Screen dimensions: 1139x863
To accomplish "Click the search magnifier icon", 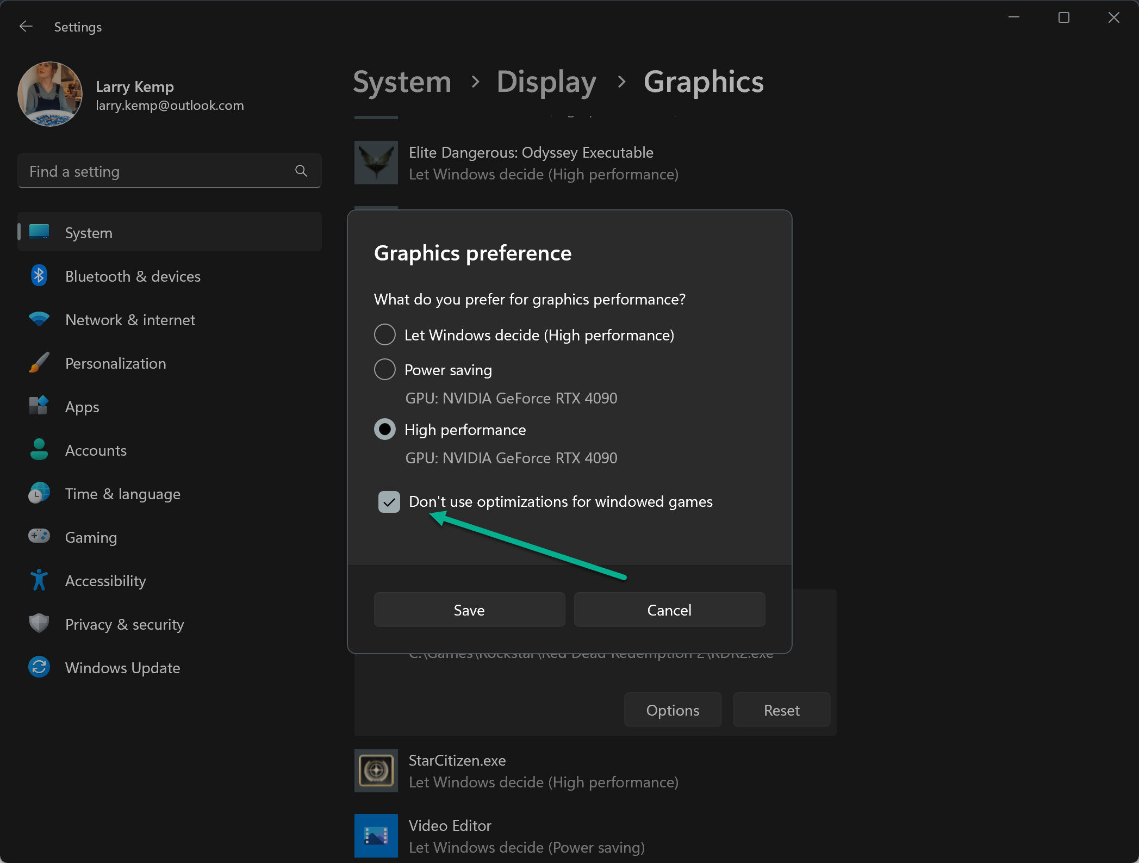I will point(301,171).
